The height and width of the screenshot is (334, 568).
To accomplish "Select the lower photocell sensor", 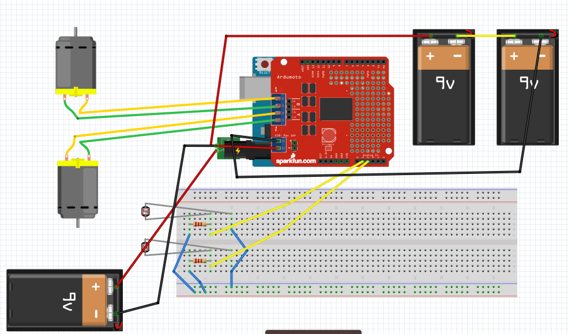I will tap(146, 246).
